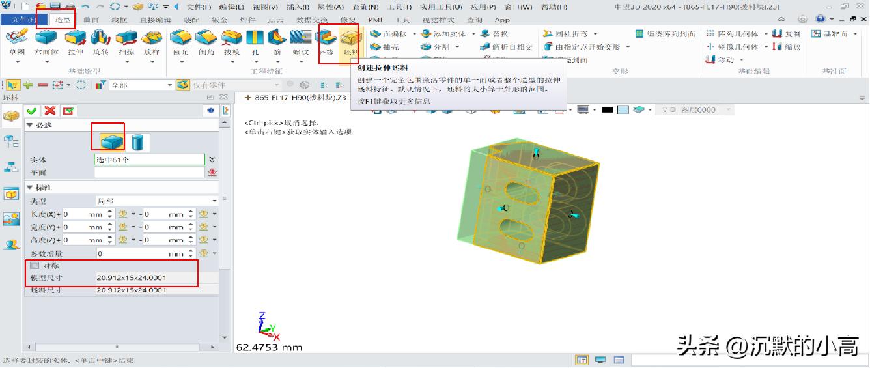Screen dimensions: 870x368
Task: Click the apply button beside red X
Action: click(x=68, y=111)
